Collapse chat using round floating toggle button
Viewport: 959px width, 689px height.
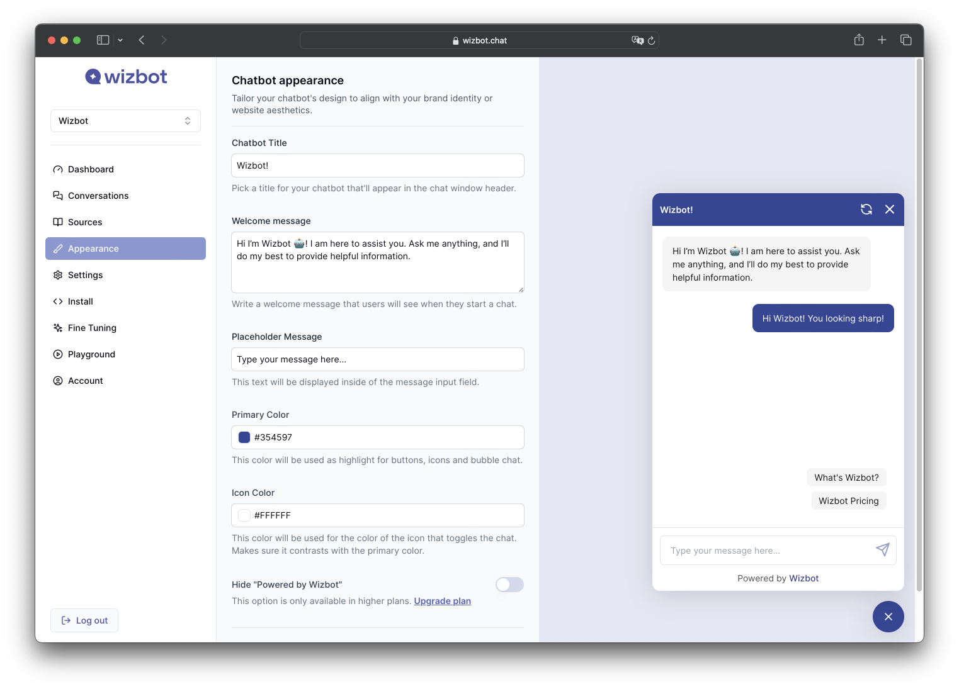point(888,617)
